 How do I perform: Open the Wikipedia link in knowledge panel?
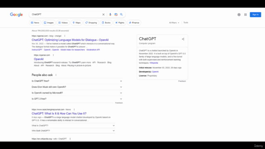tap(154, 63)
